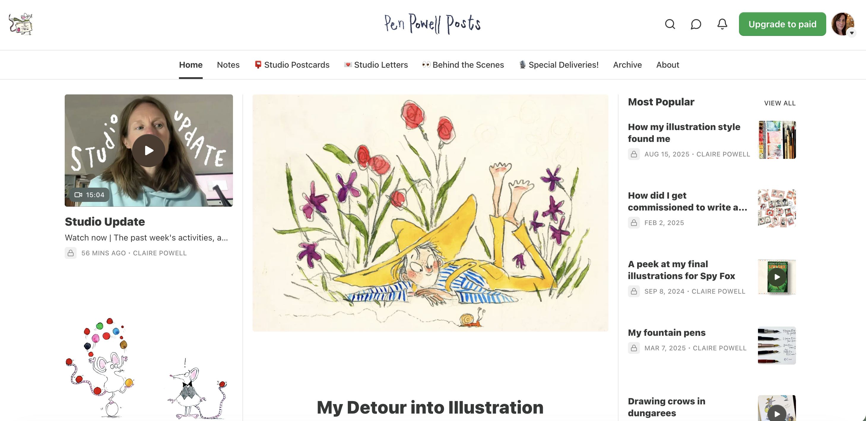Click lock icon beside Feb 2, 2025
The image size is (866, 421).
[634, 223]
